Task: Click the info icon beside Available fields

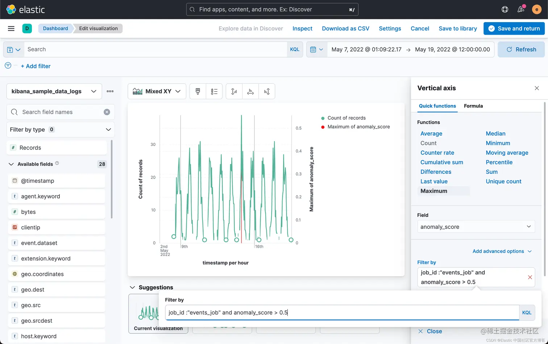Action: click(57, 163)
